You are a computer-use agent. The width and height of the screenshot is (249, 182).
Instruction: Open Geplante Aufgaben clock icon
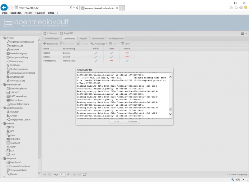pyautogui.click(x=8, y=69)
